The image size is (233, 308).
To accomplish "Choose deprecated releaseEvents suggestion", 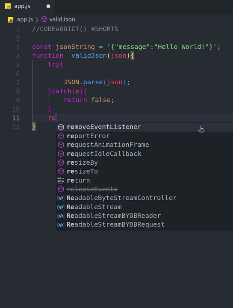I will (144, 189).
